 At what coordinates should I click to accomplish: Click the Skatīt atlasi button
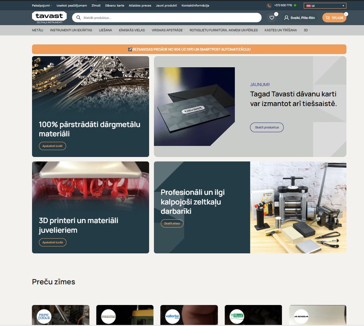pos(172,223)
